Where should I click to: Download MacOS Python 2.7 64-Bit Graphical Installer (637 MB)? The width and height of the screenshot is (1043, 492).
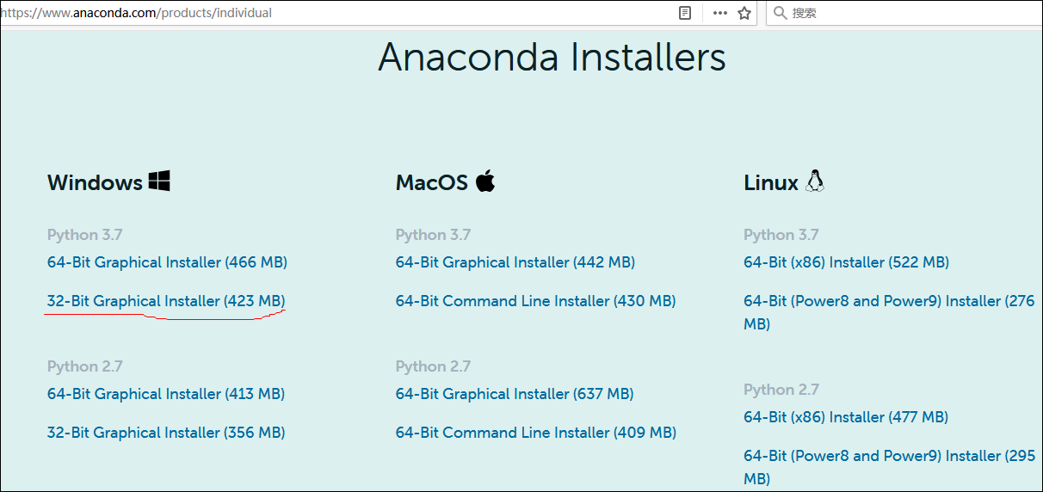click(x=514, y=394)
